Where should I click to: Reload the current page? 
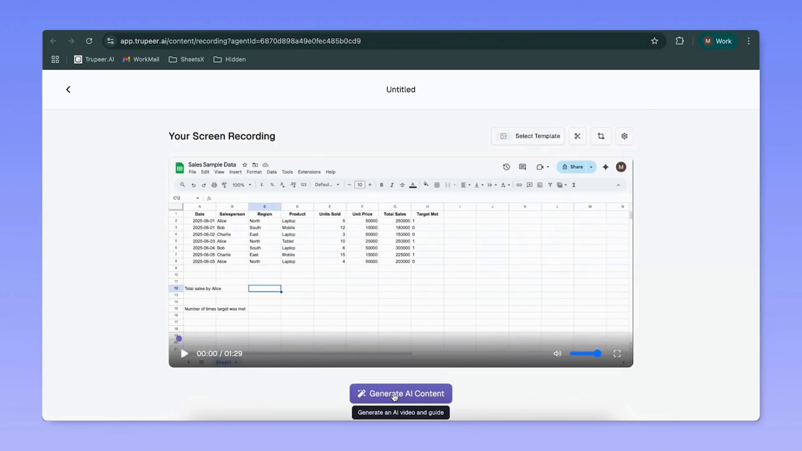pyautogui.click(x=89, y=41)
